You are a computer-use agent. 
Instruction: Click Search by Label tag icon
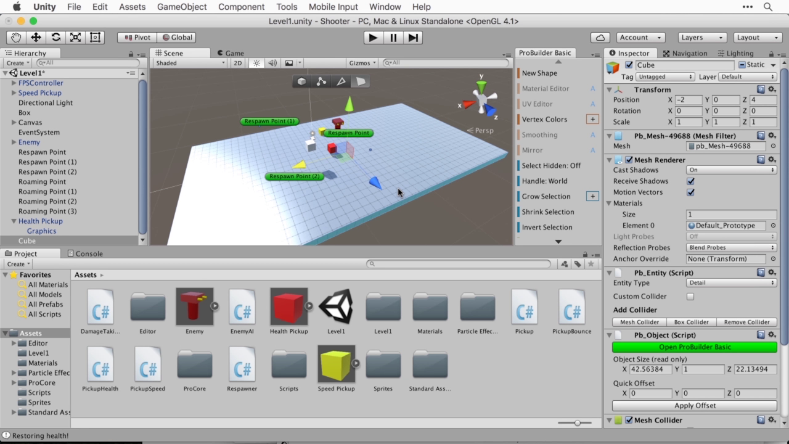(x=578, y=264)
